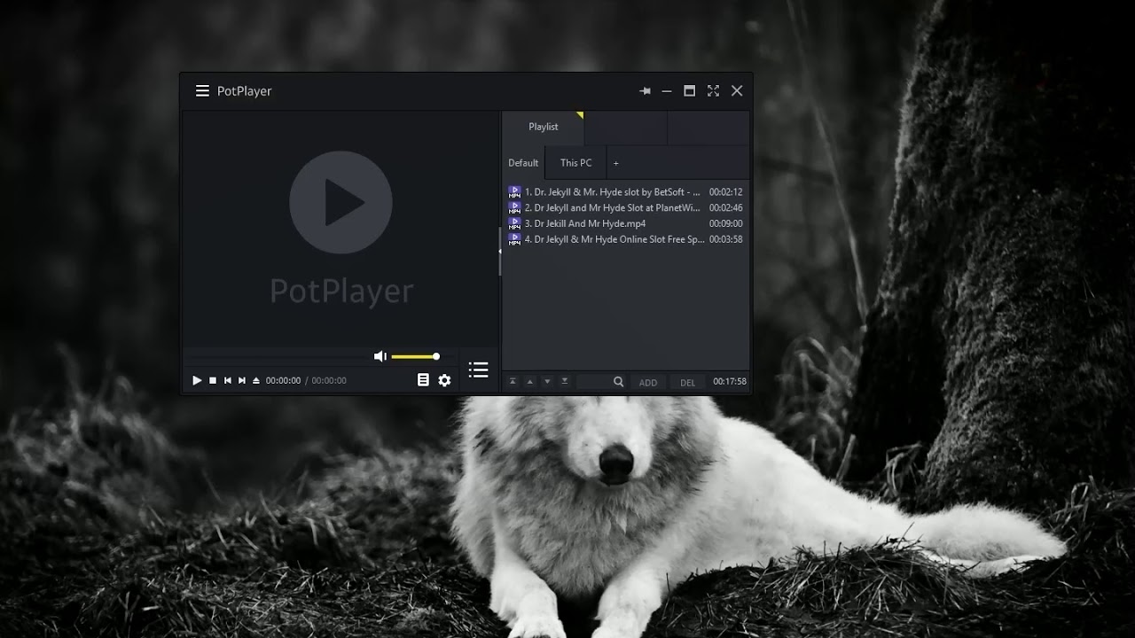This screenshot has width=1135, height=638.
Task: Click the fullscreen icon in the titlebar
Action: click(x=713, y=90)
